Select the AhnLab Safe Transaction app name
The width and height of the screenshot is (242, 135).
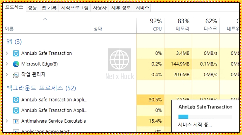47,53
